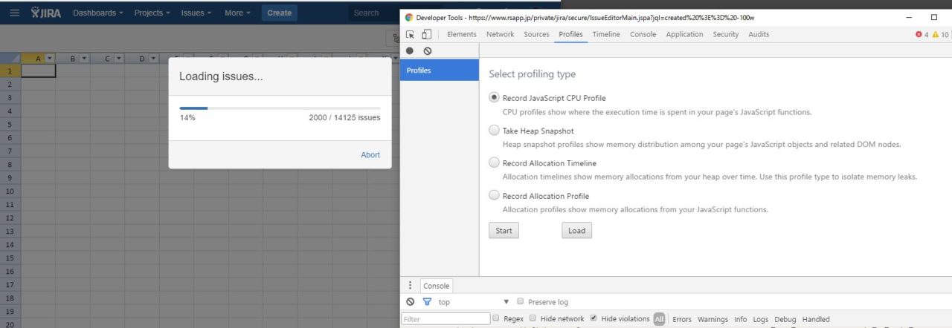Switch to the Timeline tab
The image size is (952, 328).
click(606, 34)
